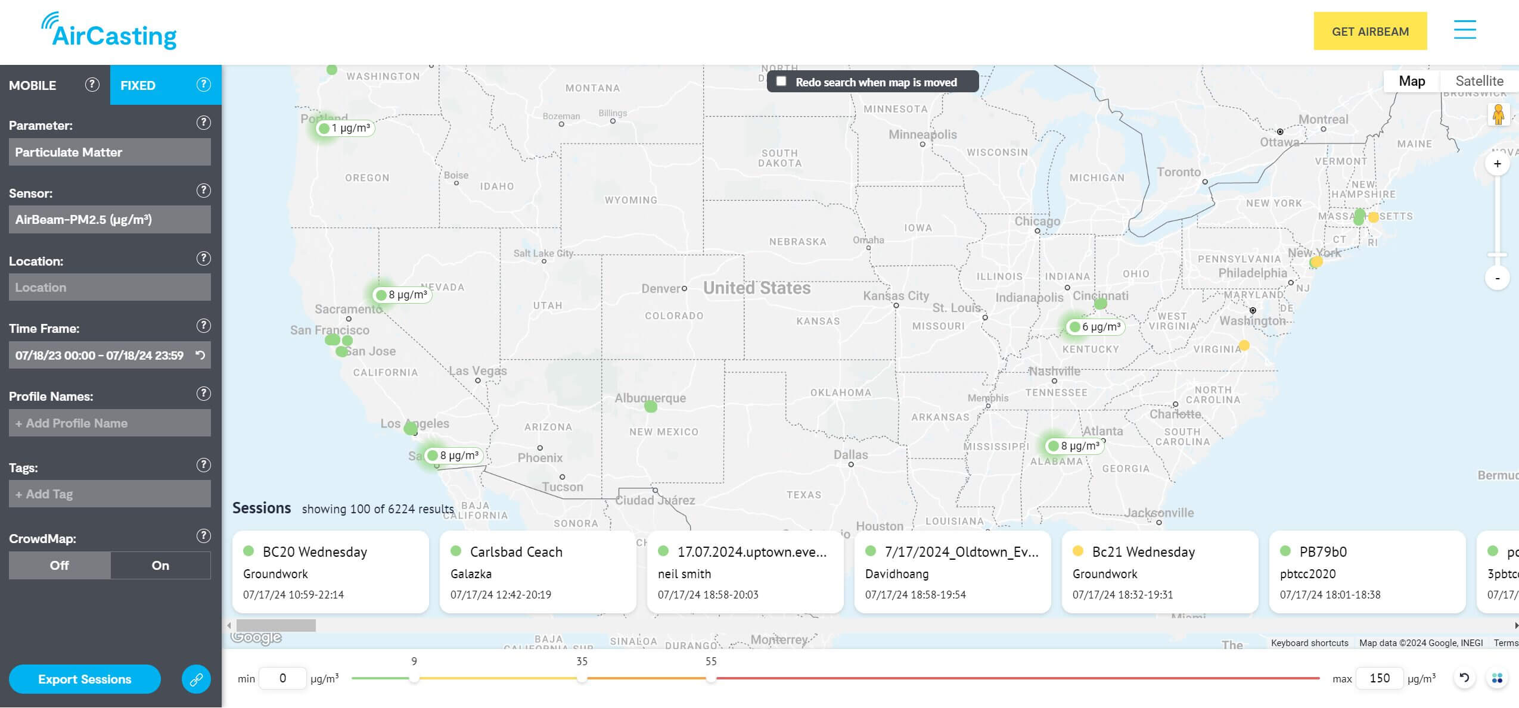1519x708 pixels.
Task: Open the hamburger menu
Action: coord(1465,30)
